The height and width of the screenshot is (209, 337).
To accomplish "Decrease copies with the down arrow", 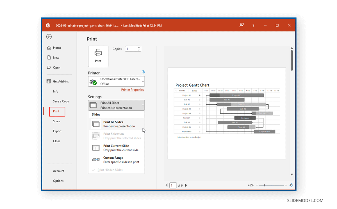I will pyautogui.click(x=139, y=50).
